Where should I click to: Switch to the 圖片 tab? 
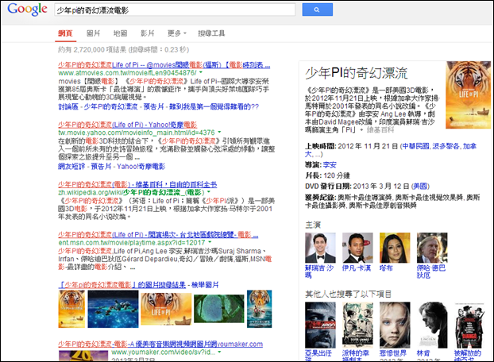pos(93,33)
